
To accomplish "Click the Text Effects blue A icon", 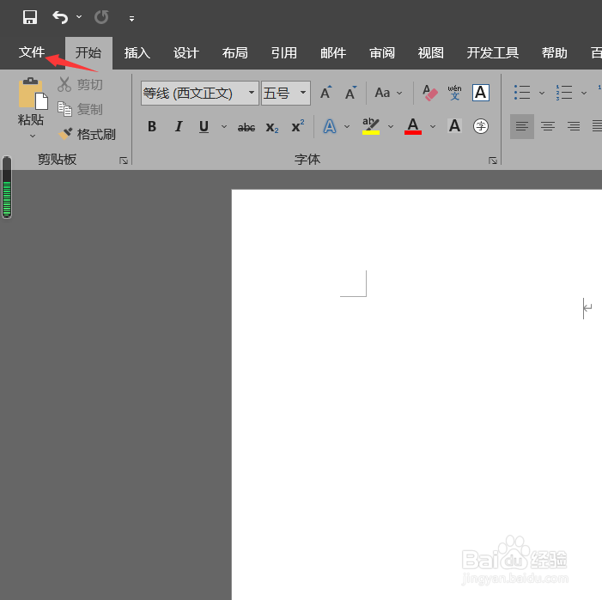I will coord(330,126).
